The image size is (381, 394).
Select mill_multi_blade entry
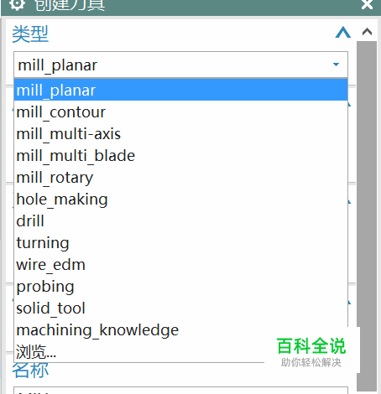pyautogui.click(x=180, y=156)
